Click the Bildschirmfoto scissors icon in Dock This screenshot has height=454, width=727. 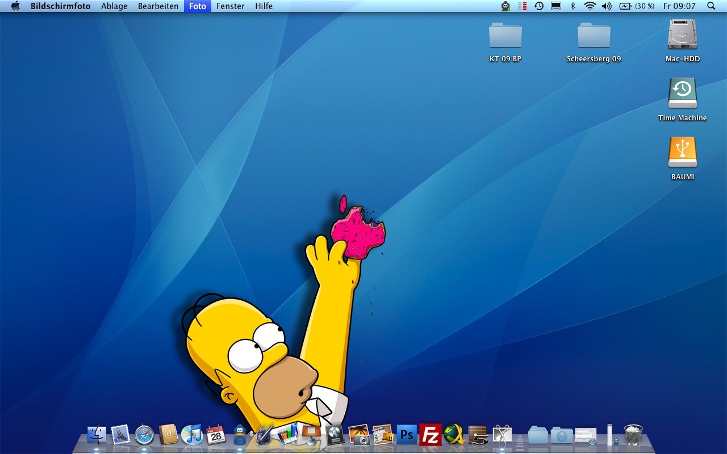(502, 435)
